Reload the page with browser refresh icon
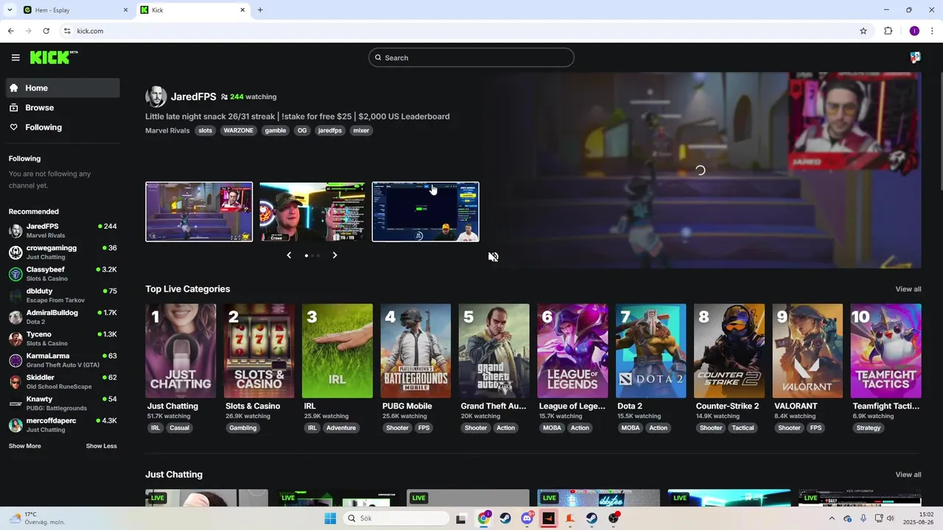This screenshot has width=943, height=530. (46, 31)
